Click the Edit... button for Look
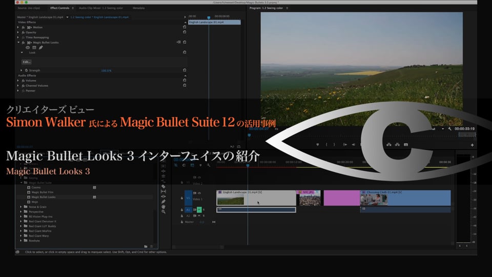 click(x=27, y=62)
